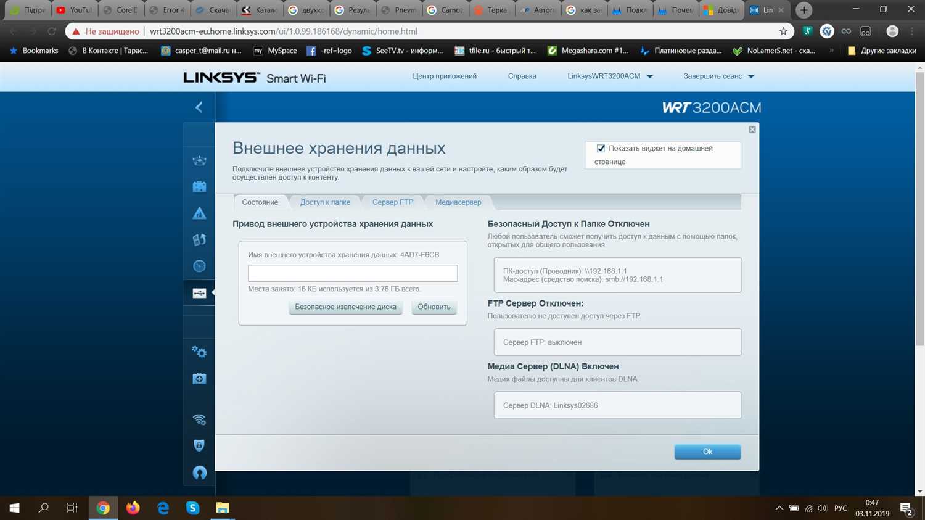The width and height of the screenshot is (925, 520).
Task: Switch to the 'Доступ к папке' tab
Action: tap(325, 202)
